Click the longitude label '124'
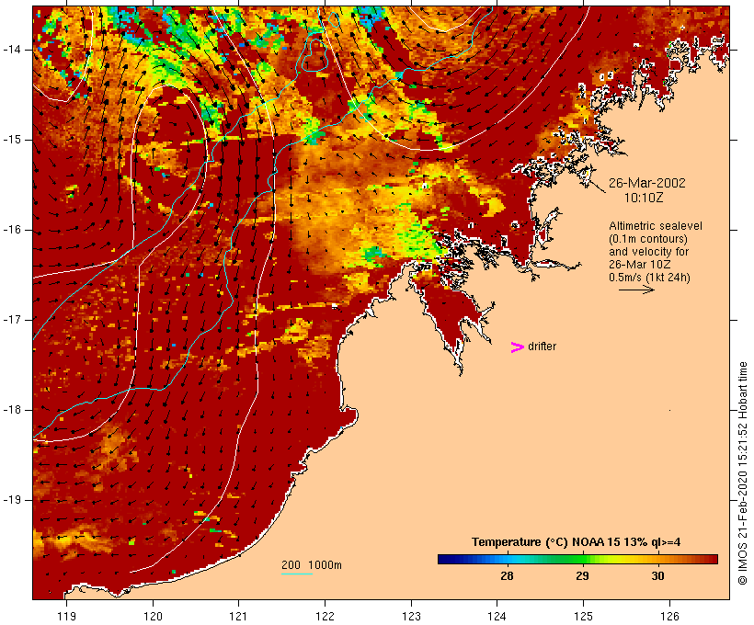 pyautogui.click(x=497, y=617)
